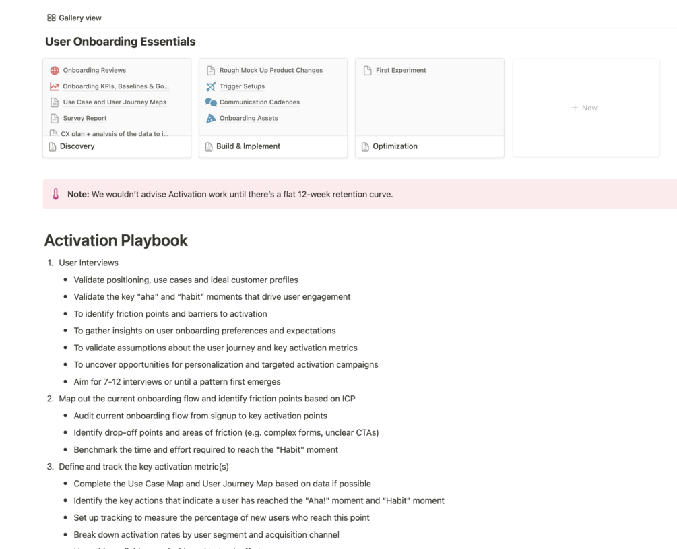Click the globe icon beside Onboarding Reviews

[x=55, y=70]
